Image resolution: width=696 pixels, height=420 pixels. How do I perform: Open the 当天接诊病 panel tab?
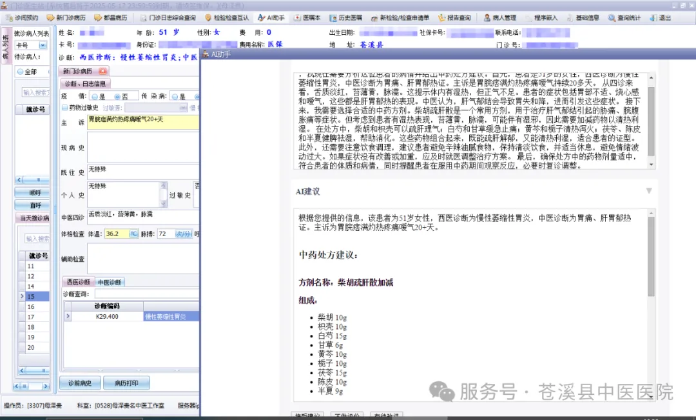(x=34, y=218)
